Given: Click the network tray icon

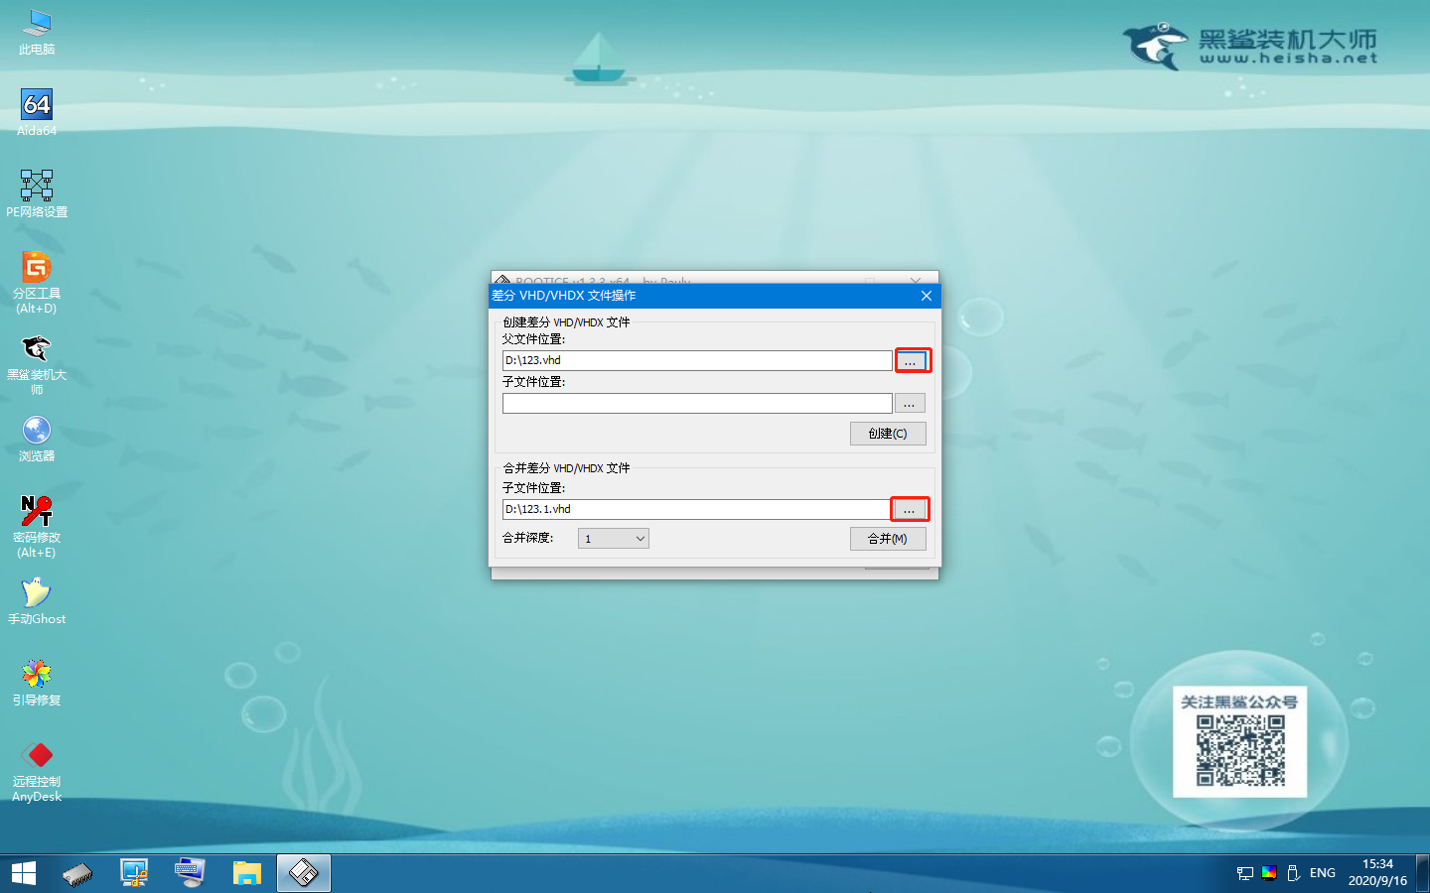Looking at the screenshot, I should pos(1245,873).
